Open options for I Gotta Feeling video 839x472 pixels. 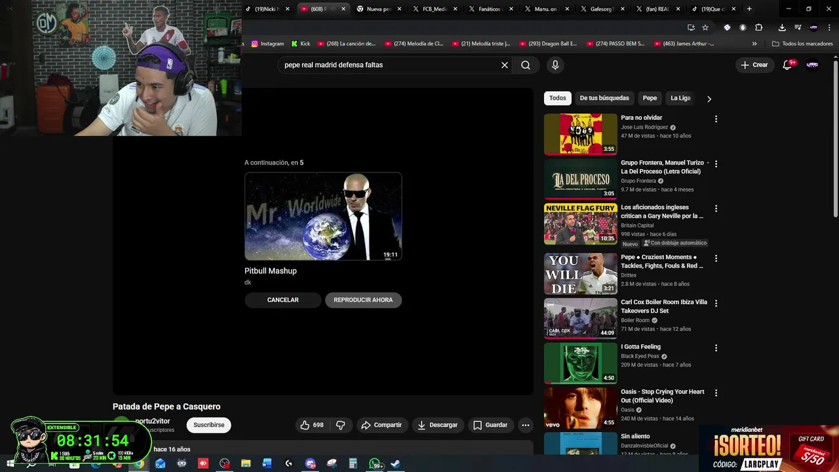(716, 348)
